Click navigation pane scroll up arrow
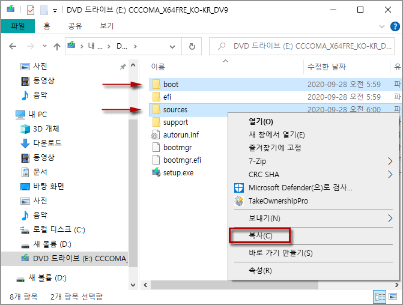 point(133,65)
